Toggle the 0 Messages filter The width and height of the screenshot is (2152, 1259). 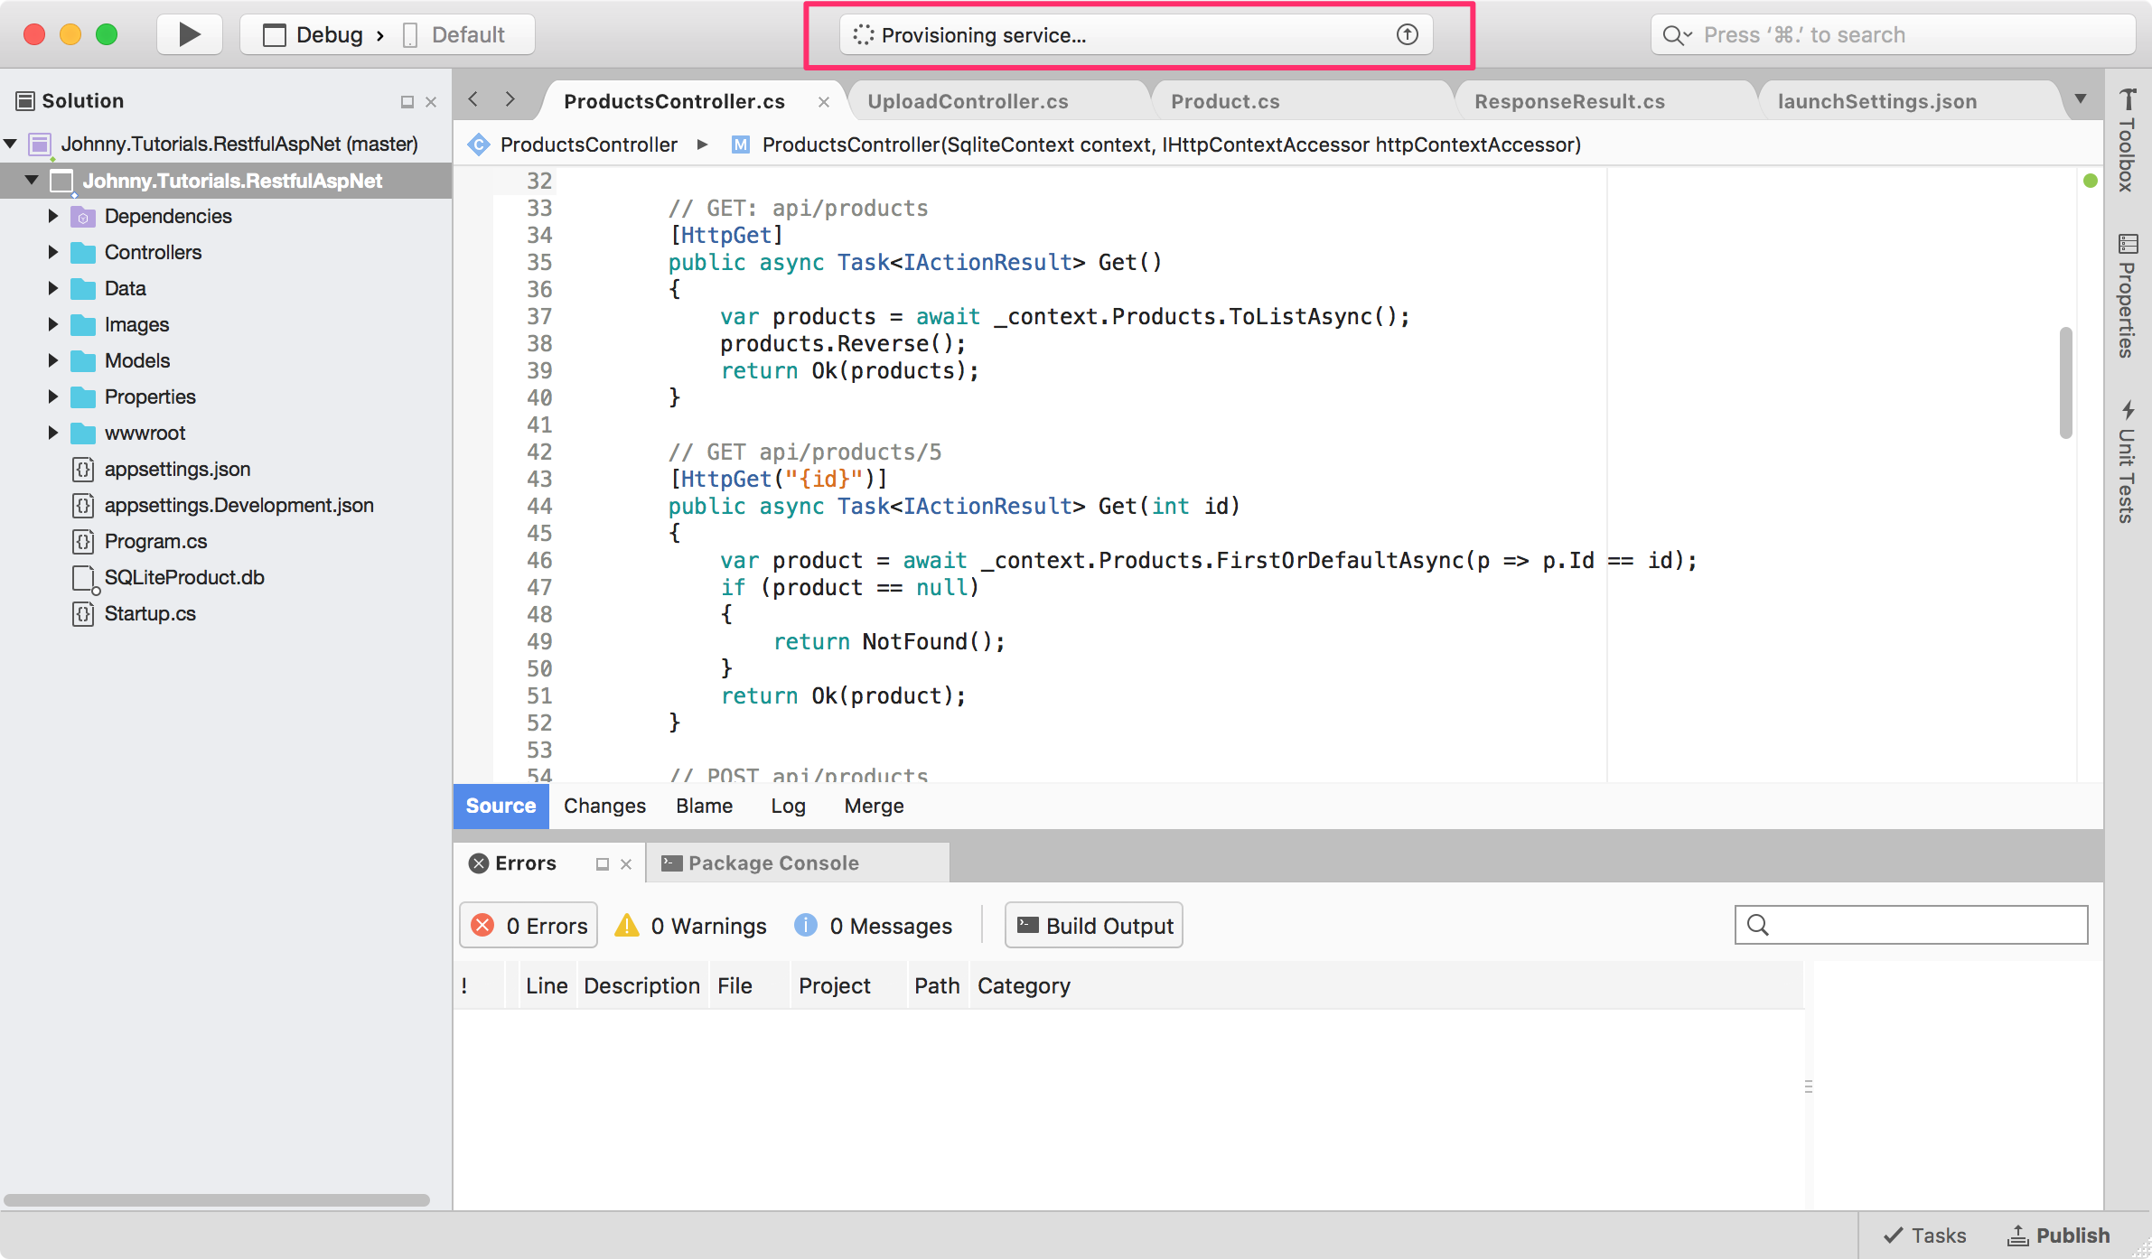873,926
